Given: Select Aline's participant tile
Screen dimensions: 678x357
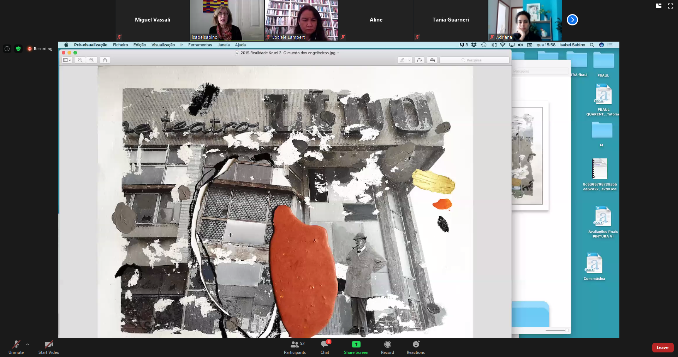Looking at the screenshot, I should point(376,20).
